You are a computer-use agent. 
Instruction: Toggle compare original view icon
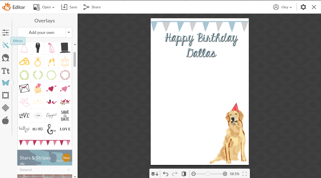(184, 174)
